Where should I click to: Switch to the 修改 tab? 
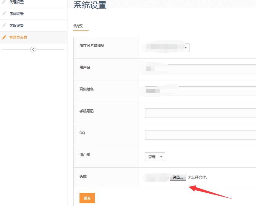point(78,26)
